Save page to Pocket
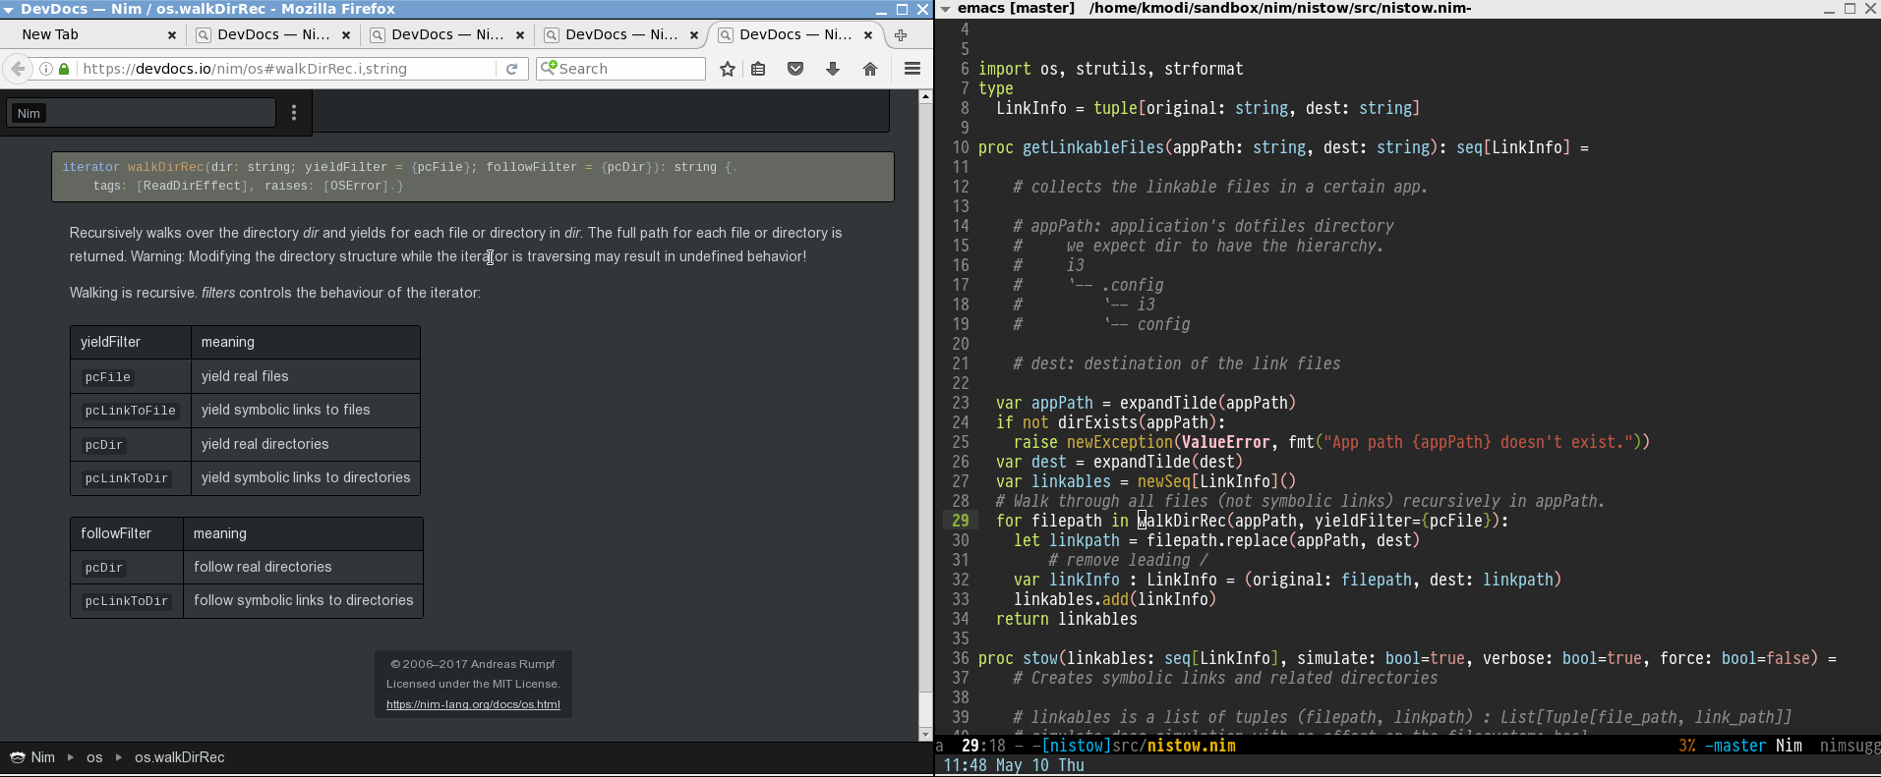1881x777 pixels. pos(795,69)
